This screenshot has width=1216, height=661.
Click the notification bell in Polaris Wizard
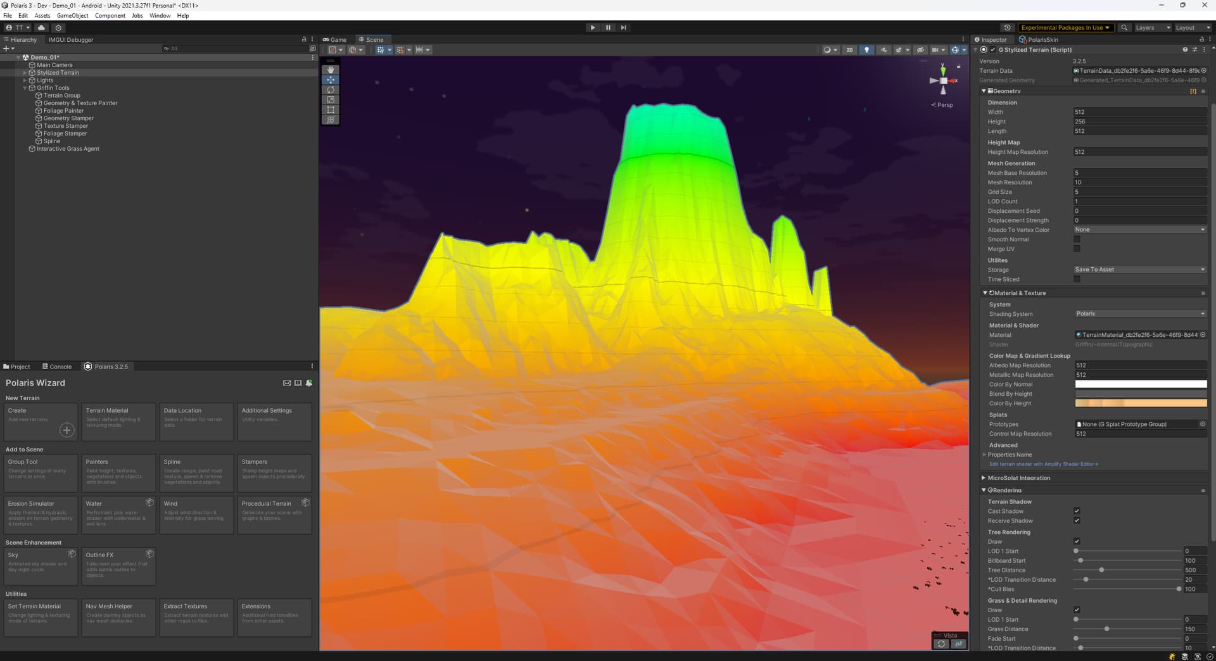click(308, 383)
